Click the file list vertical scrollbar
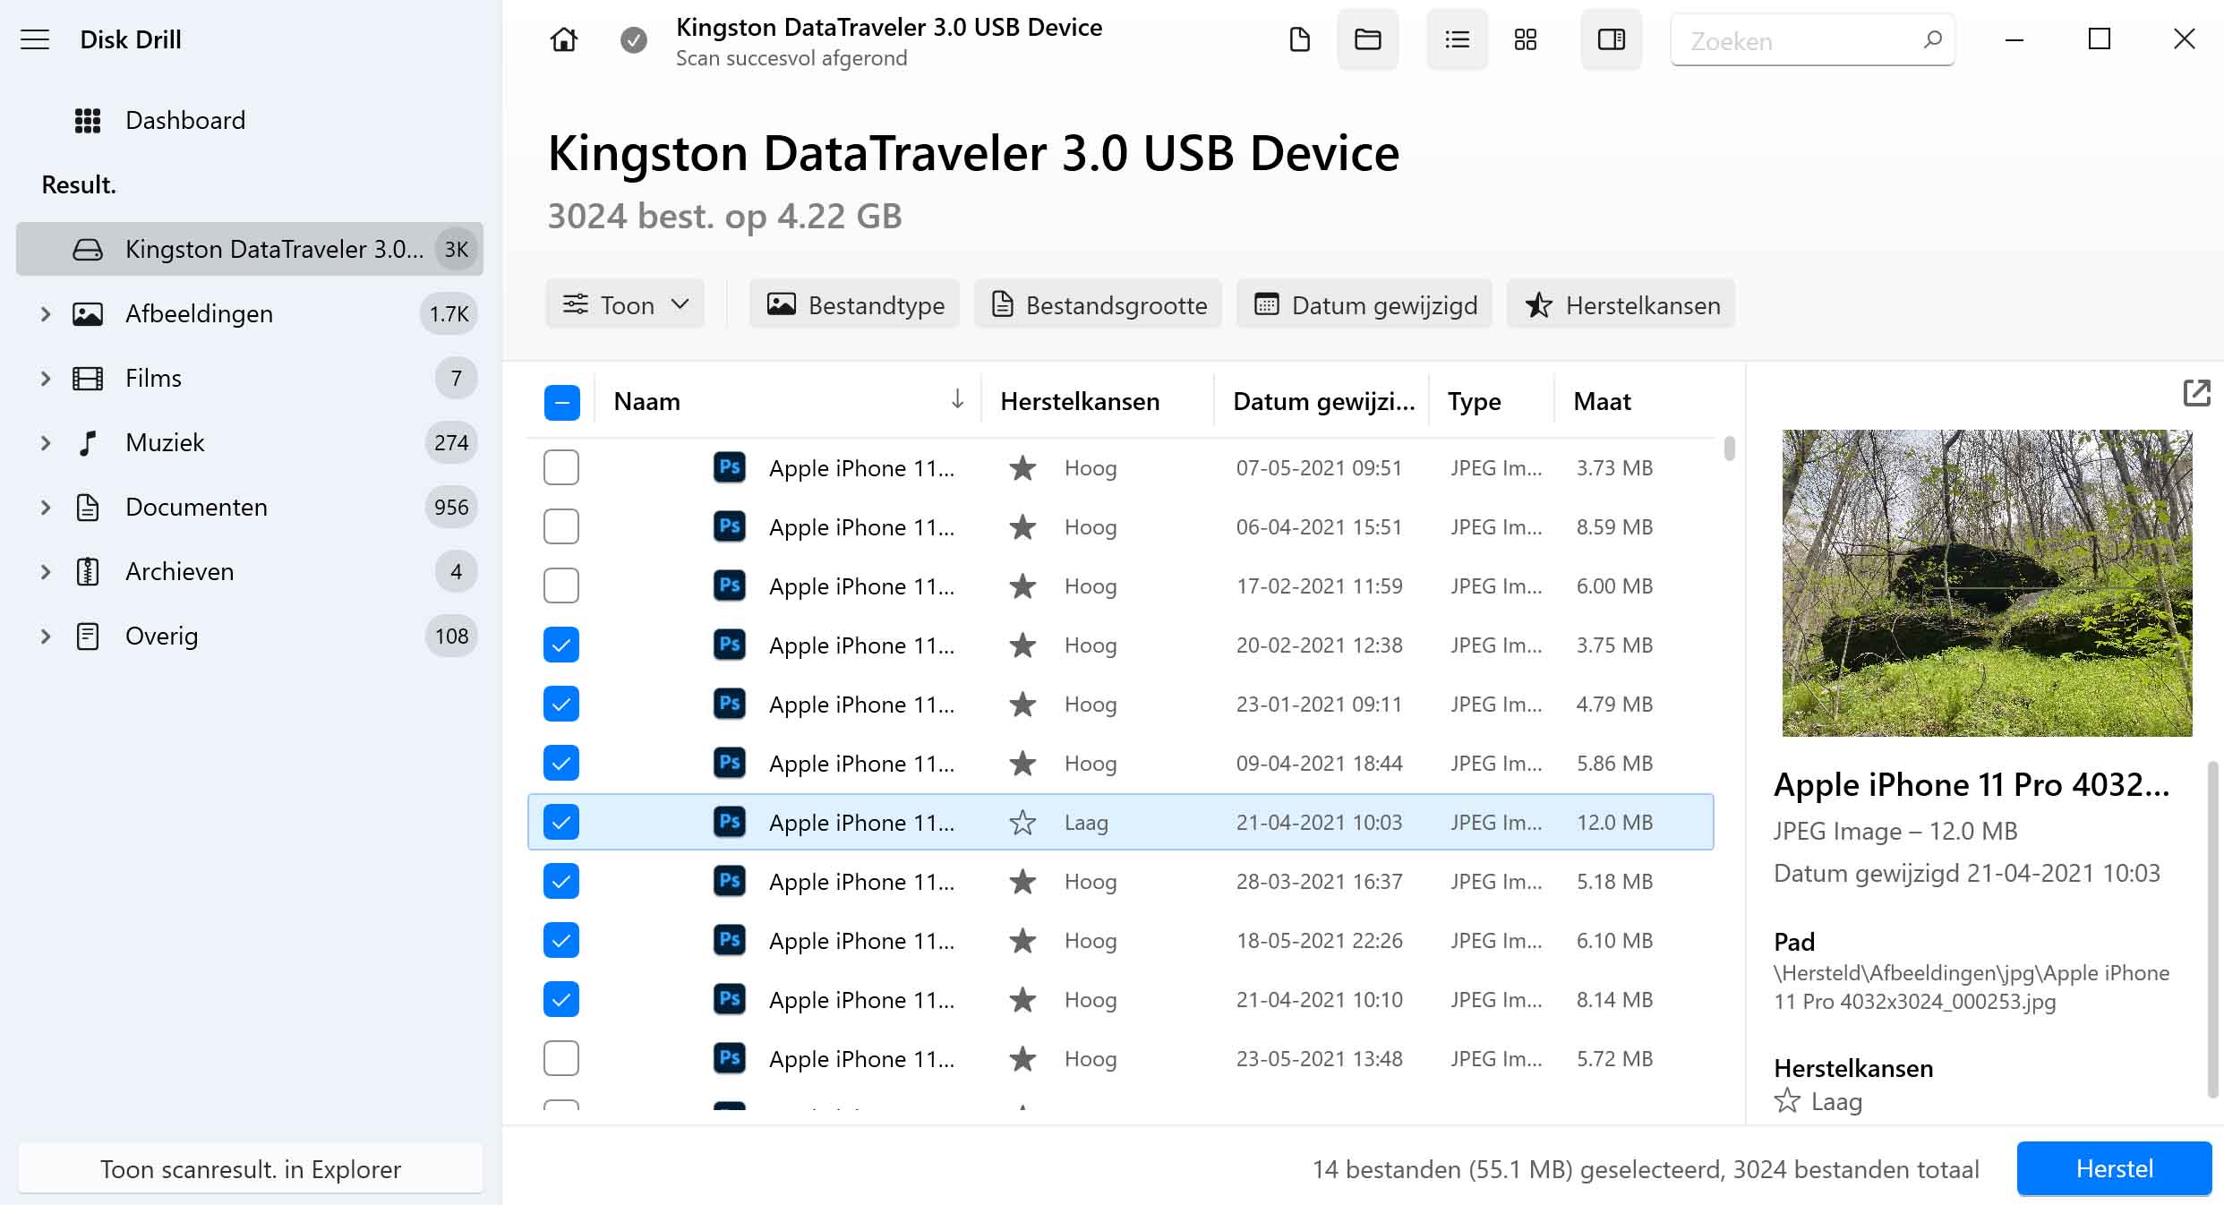2224x1205 pixels. [x=1729, y=448]
